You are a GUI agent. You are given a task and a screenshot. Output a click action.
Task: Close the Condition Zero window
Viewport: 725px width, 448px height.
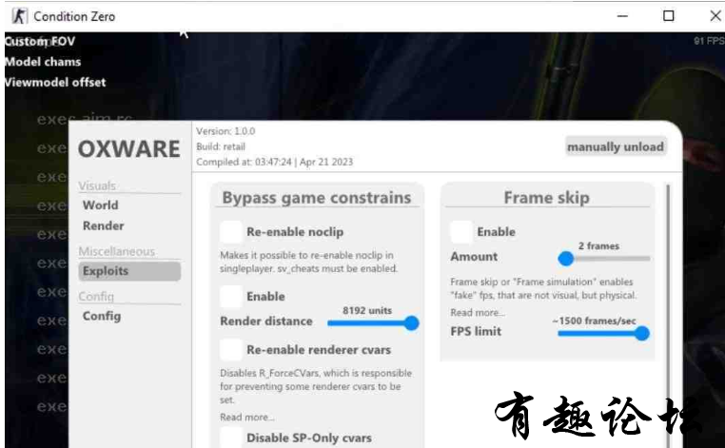tap(715, 16)
